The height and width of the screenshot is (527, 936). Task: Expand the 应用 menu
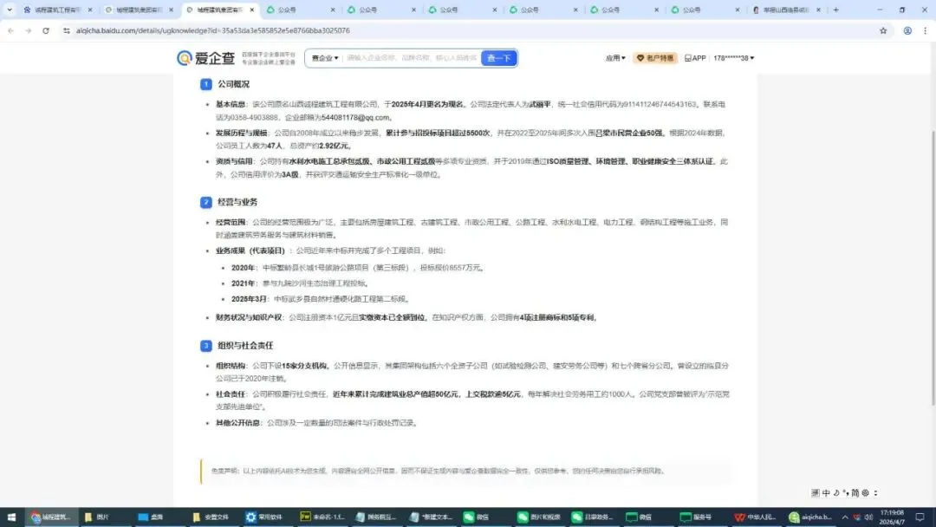[x=615, y=58]
